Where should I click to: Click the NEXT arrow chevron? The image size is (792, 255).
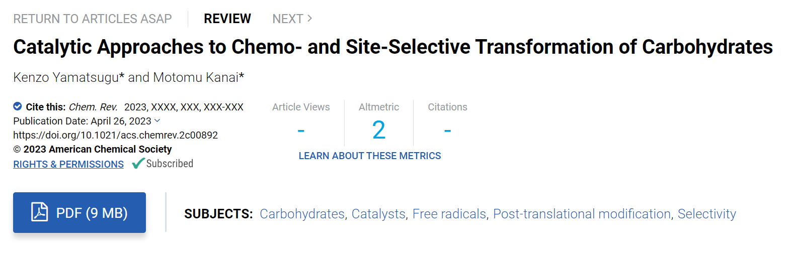310,19
